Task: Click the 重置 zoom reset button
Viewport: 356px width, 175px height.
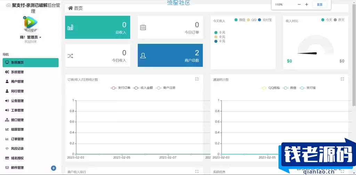Action: (320, 4)
